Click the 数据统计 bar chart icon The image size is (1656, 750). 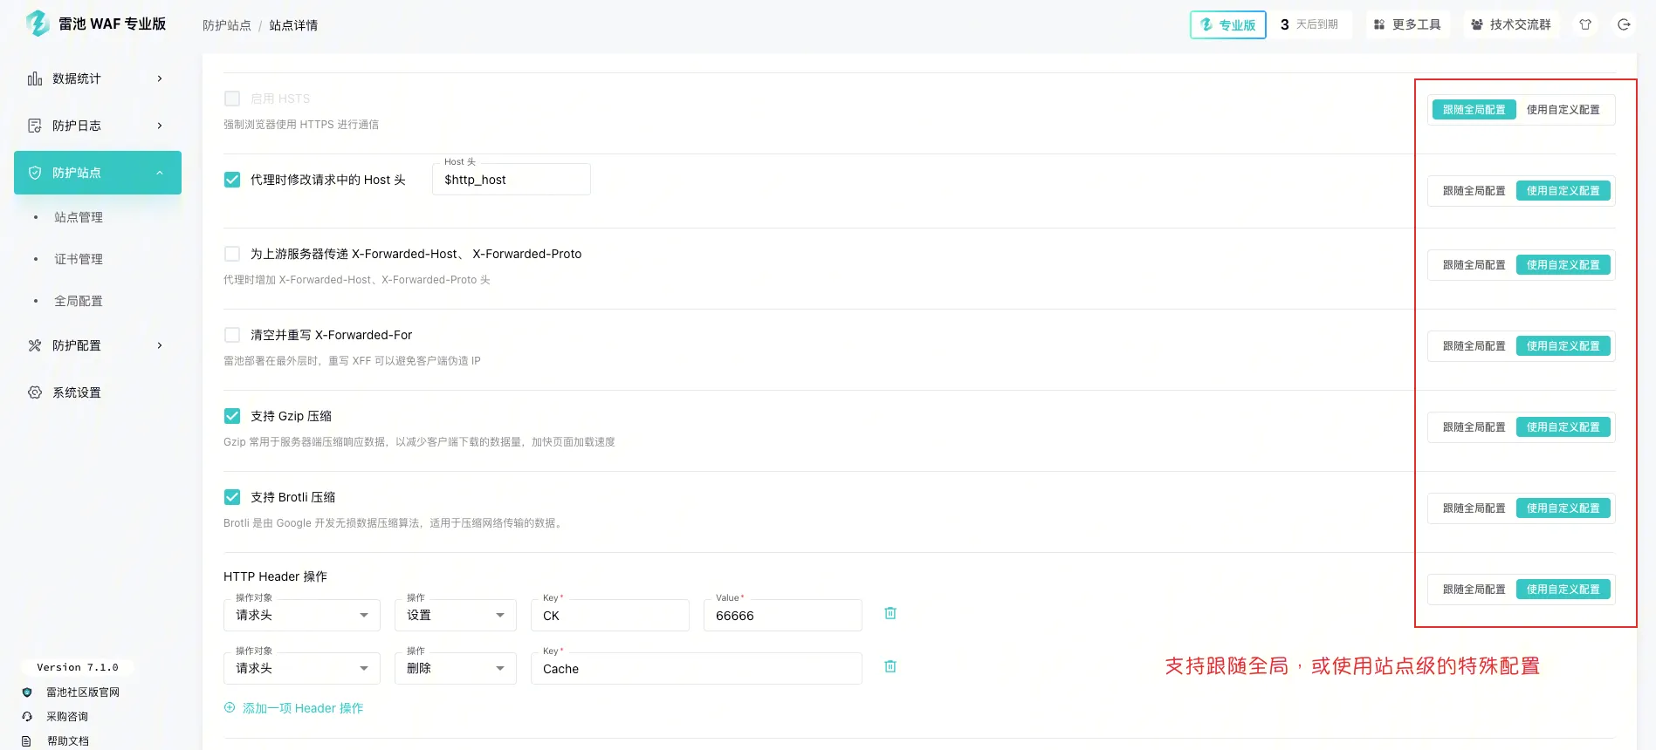click(x=35, y=78)
